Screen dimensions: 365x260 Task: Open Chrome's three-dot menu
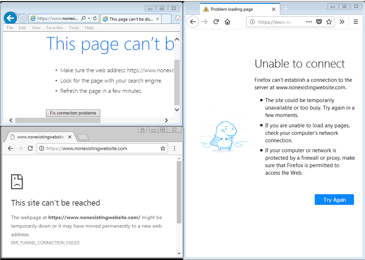pos(174,148)
